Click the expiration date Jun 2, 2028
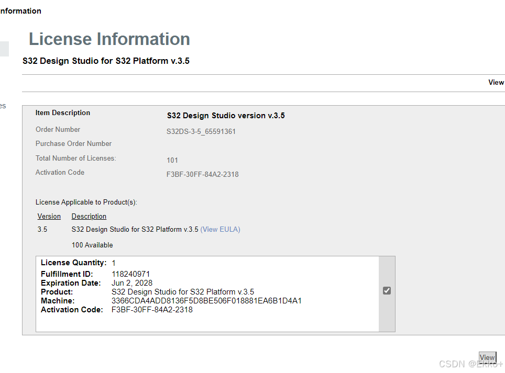Viewport: 505px width, 373px height. [x=132, y=283]
